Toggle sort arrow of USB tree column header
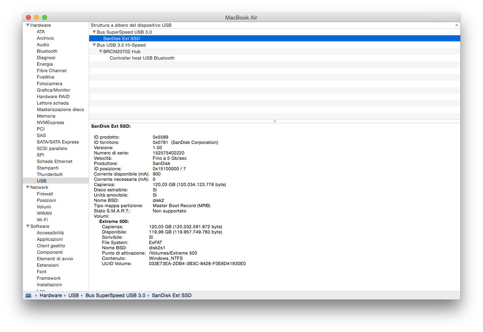The height and width of the screenshot is (332, 483). pyautogui.click(x=457, y=25)
